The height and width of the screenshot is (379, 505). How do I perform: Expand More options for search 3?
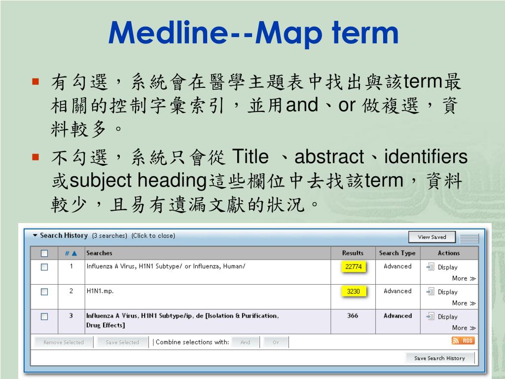click(x=464, y=328)
